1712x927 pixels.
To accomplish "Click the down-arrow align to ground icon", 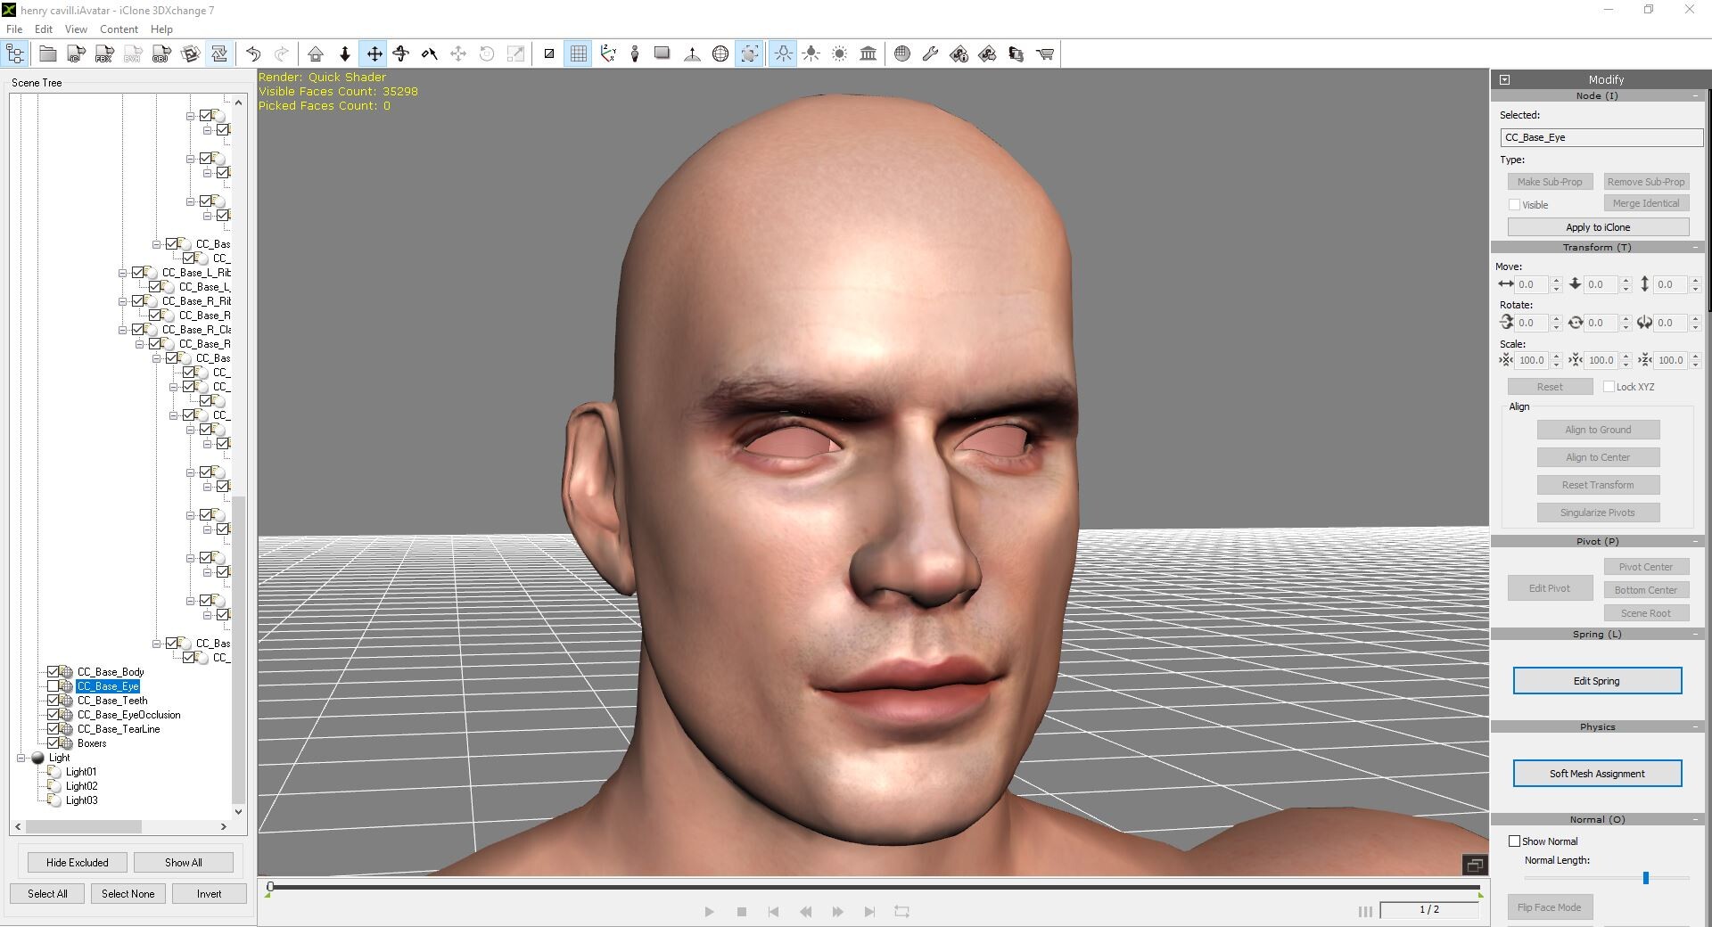I will coord(345,54).
